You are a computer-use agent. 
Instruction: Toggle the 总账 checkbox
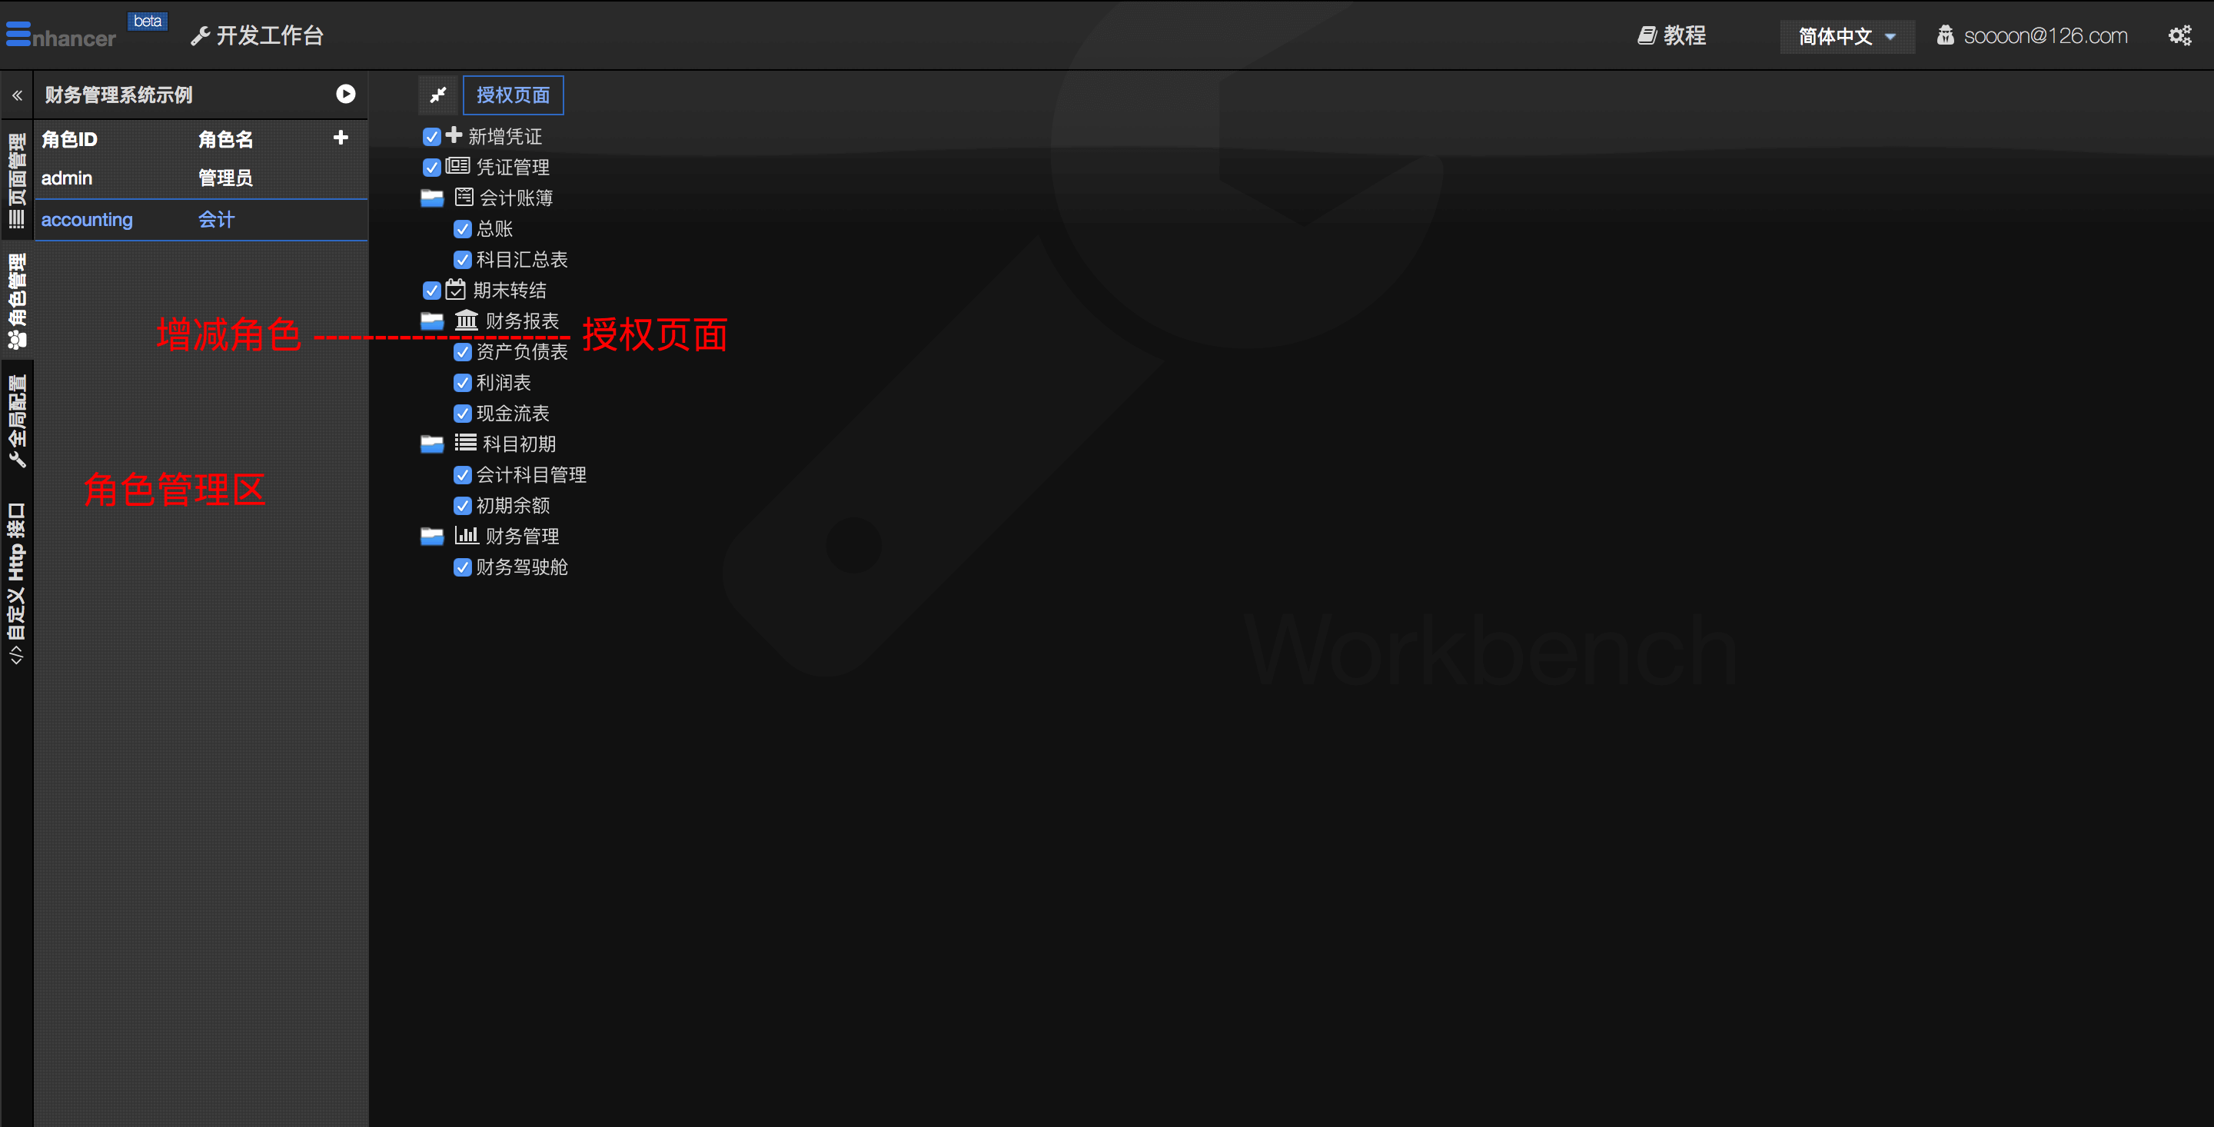(462, 228)
